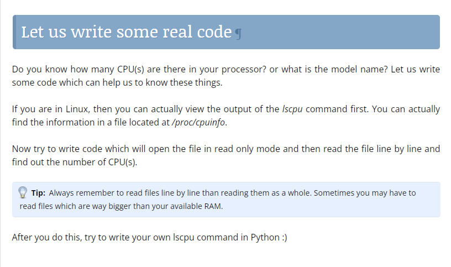Viewport: 451px width, 267px height.
Task: Click the final 'After you do this' sentence
Action: tap(149, 238)
